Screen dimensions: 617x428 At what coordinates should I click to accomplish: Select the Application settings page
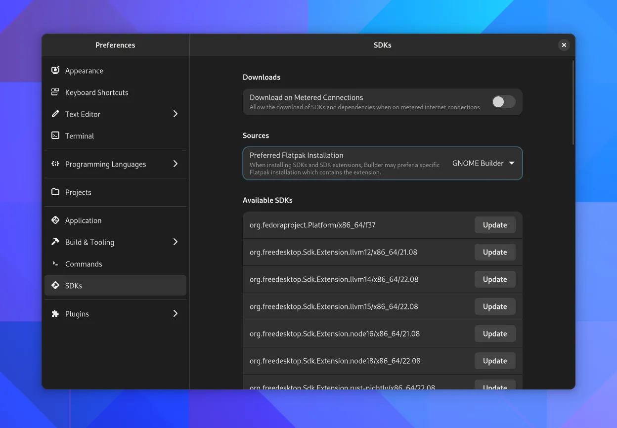click(83, 220)
